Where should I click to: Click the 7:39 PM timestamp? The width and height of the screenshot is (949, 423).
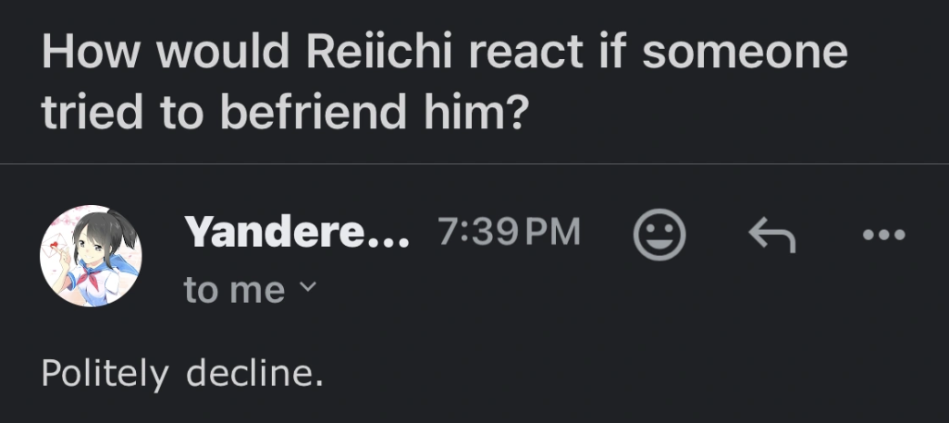tap(508, 232)
